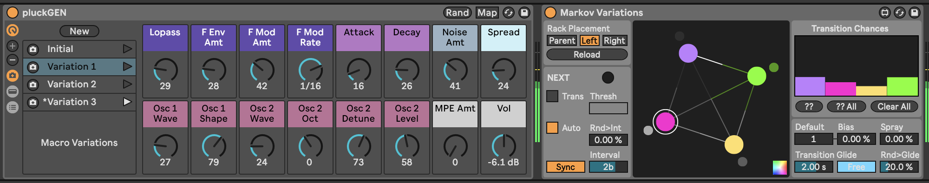Screen dimensions: 929x183
Task: Overwrite Variation 3 snapshot camera icon
Action: (x=33, y=102)
